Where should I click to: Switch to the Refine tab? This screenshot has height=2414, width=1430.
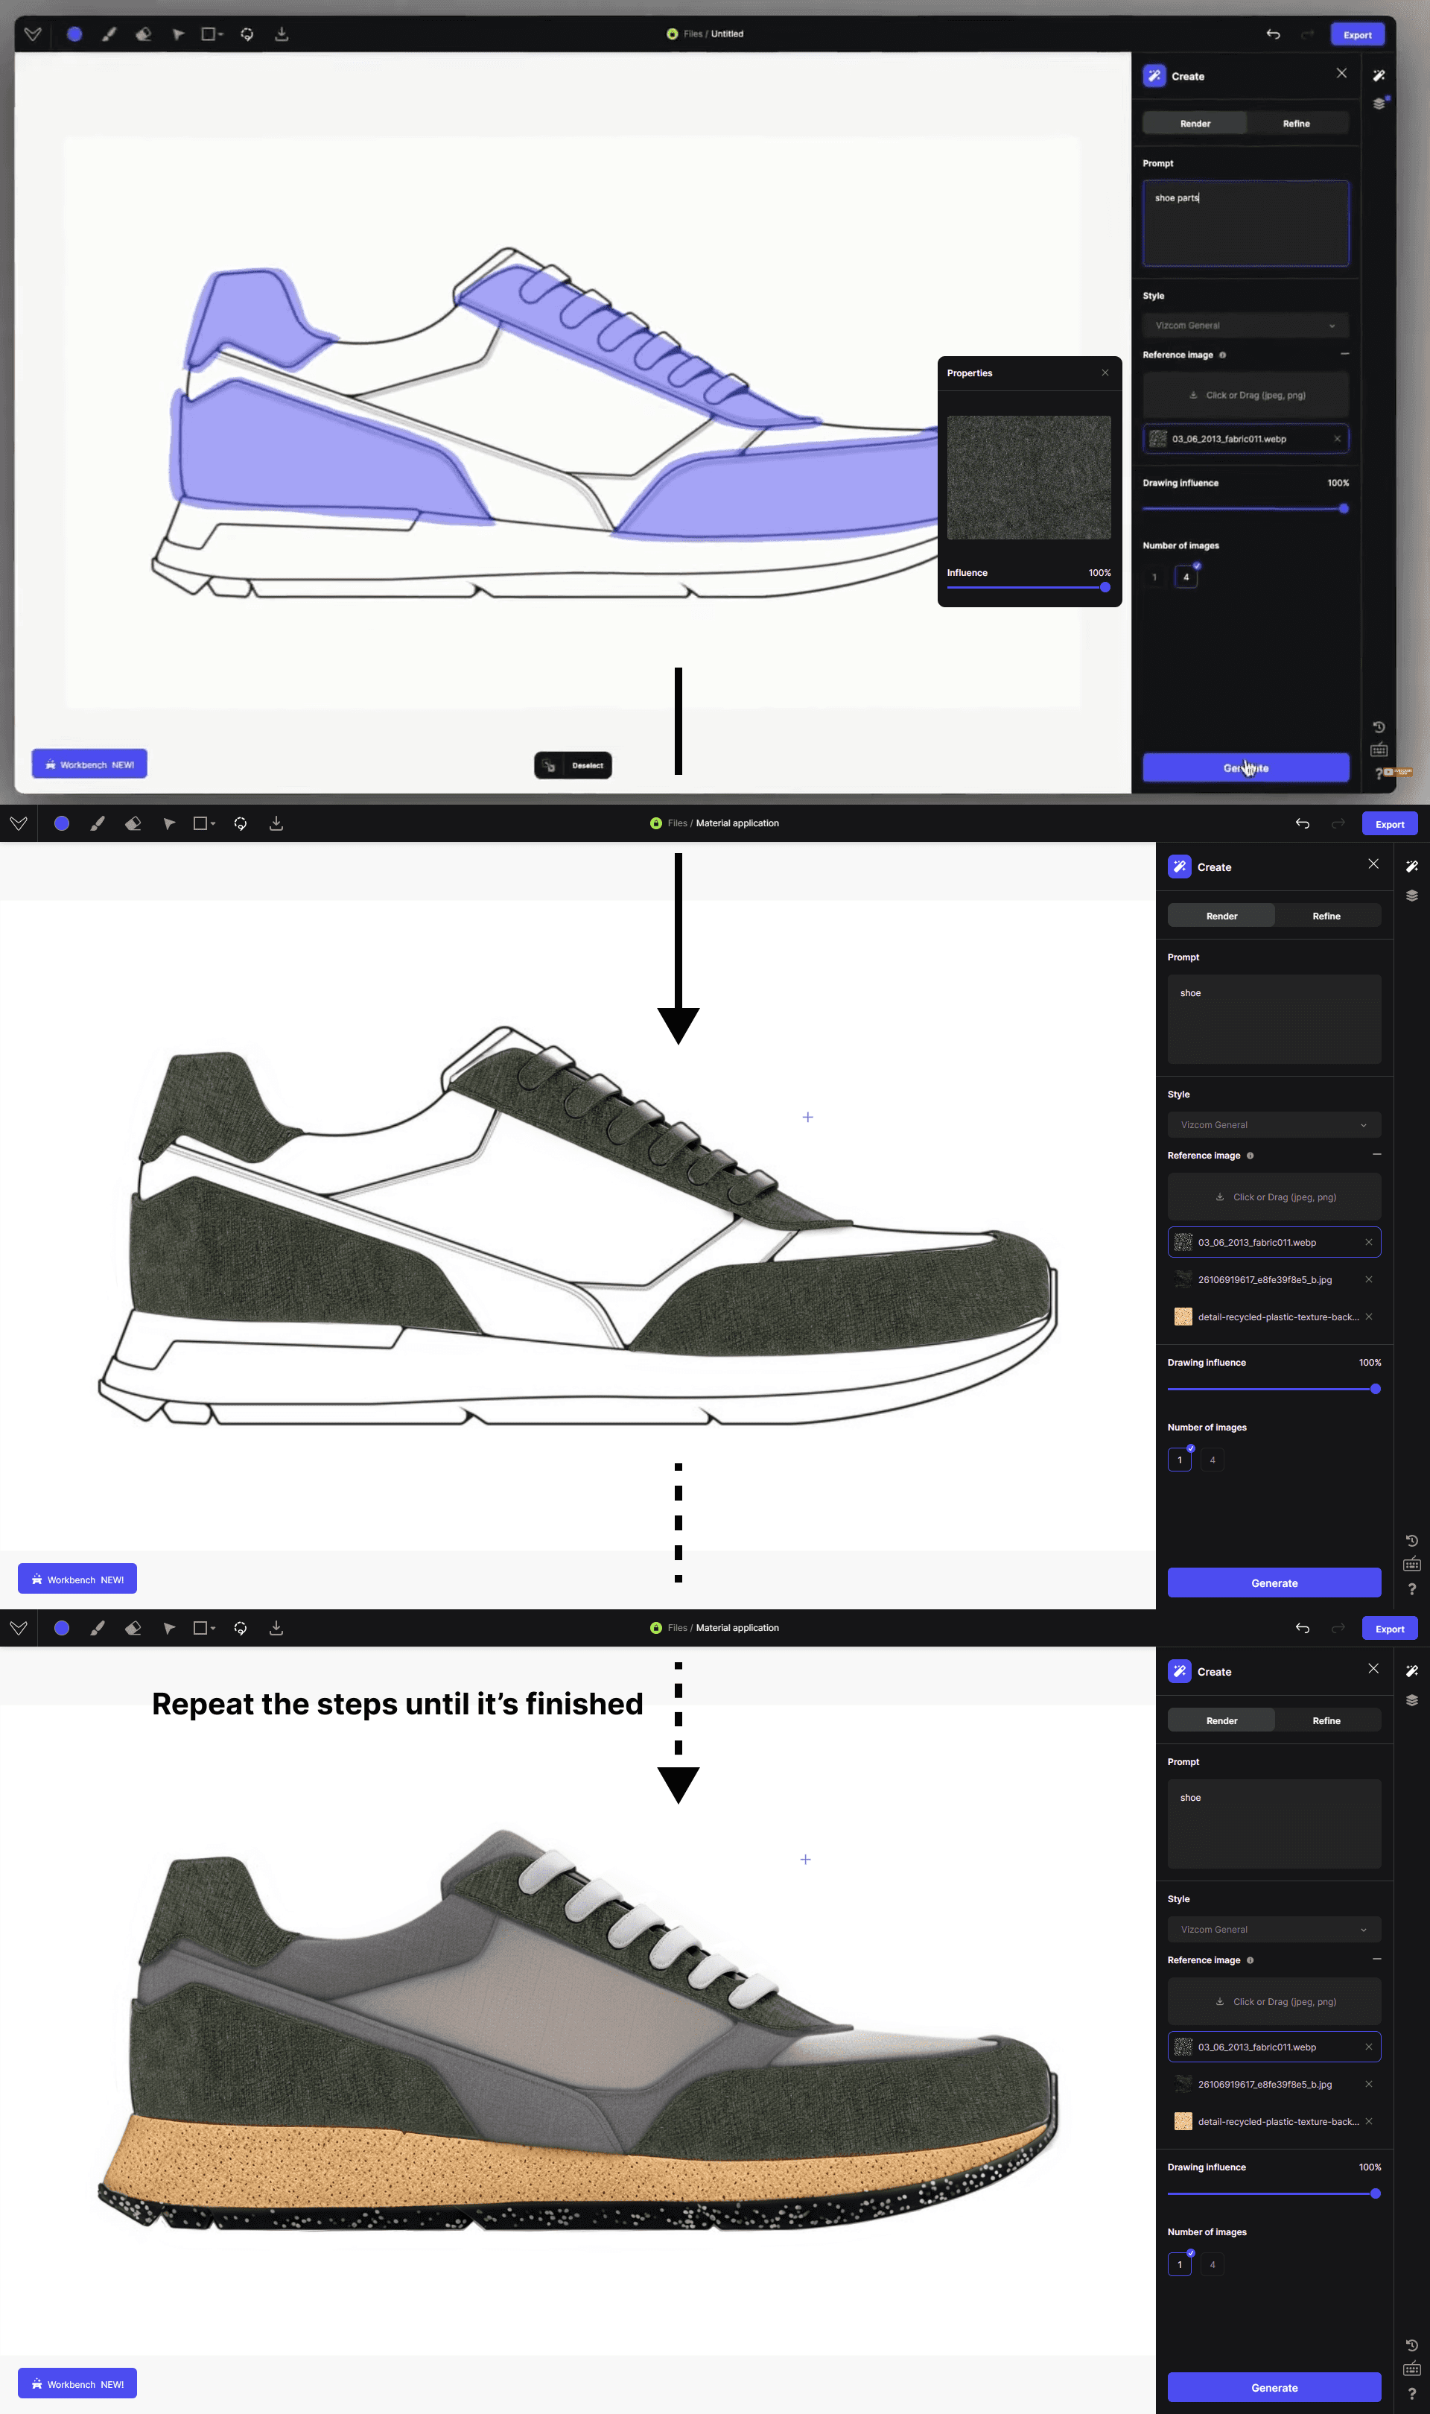[1296, 122]
